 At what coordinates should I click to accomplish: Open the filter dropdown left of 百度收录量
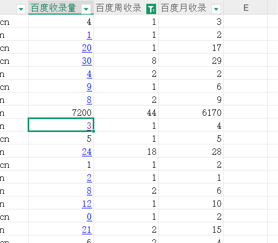click(x=21, y=9)
